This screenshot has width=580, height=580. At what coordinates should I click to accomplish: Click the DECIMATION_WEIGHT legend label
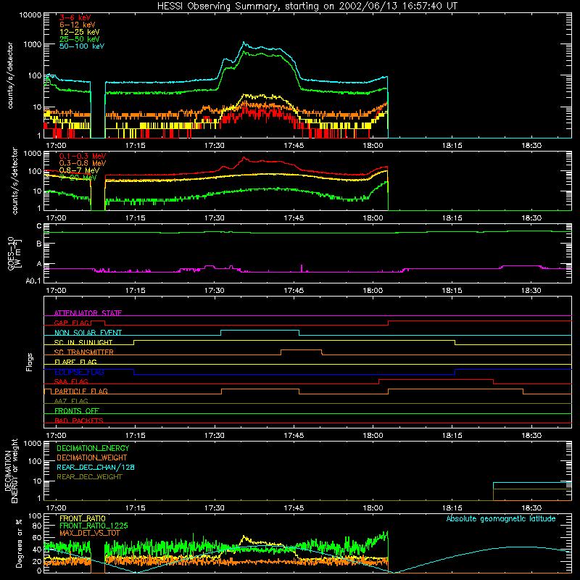click(92, 457)
